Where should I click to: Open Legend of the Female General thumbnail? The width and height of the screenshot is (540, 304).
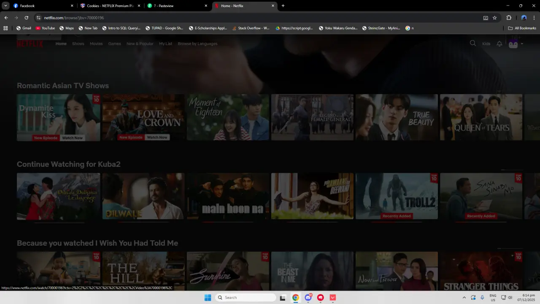coord(312,117)
